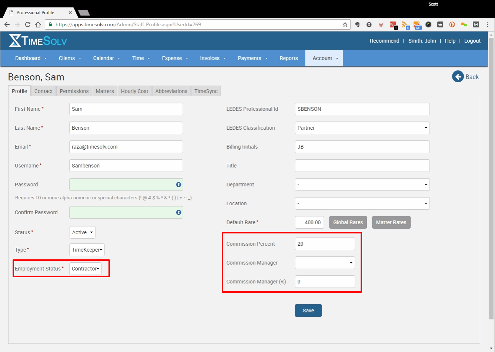The width and height of the screenshot is (495, 352).
Task: Open the M extension icon
Action: 476,25
